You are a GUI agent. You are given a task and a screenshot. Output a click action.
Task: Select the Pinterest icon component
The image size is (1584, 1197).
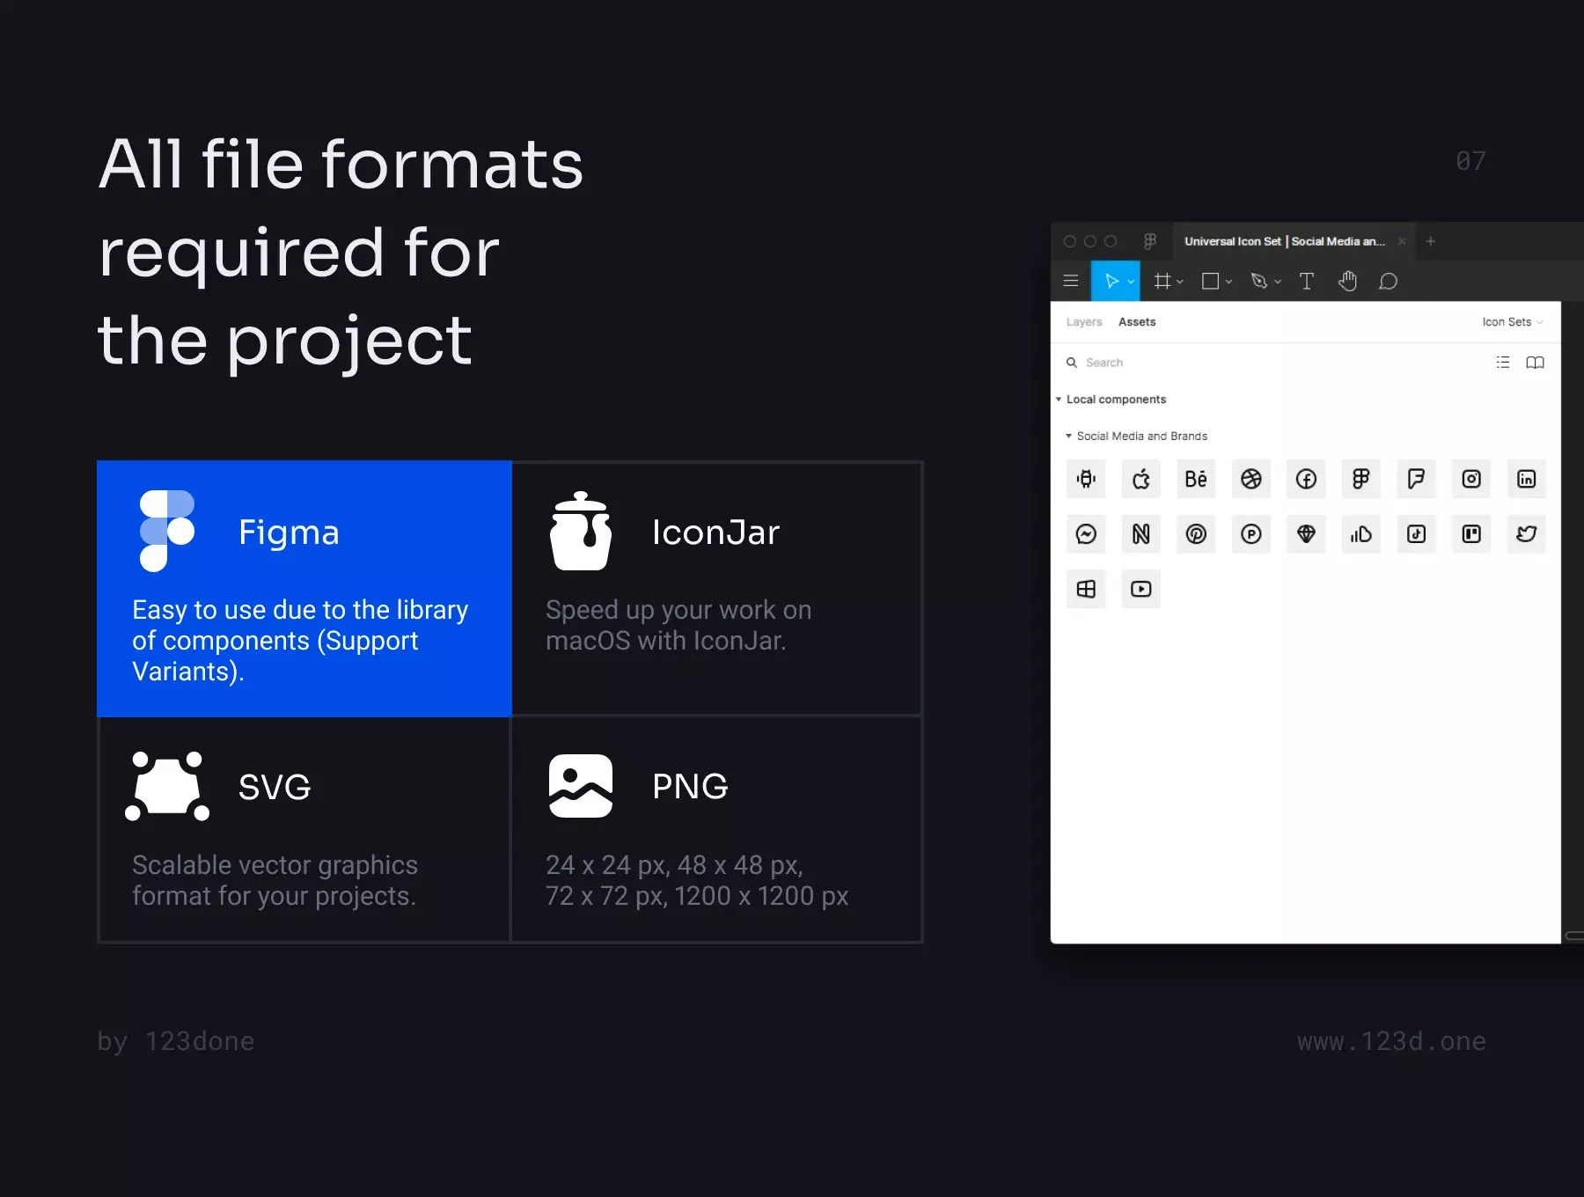[1196, 534]
